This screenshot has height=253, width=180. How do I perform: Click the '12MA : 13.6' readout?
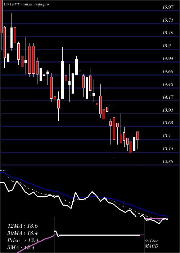click(x=23, y=226)
